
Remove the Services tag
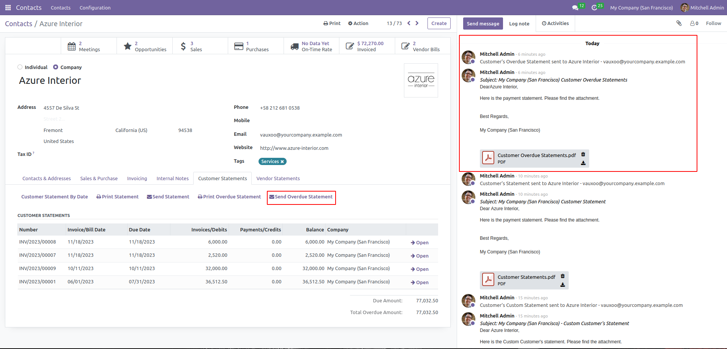282,162
